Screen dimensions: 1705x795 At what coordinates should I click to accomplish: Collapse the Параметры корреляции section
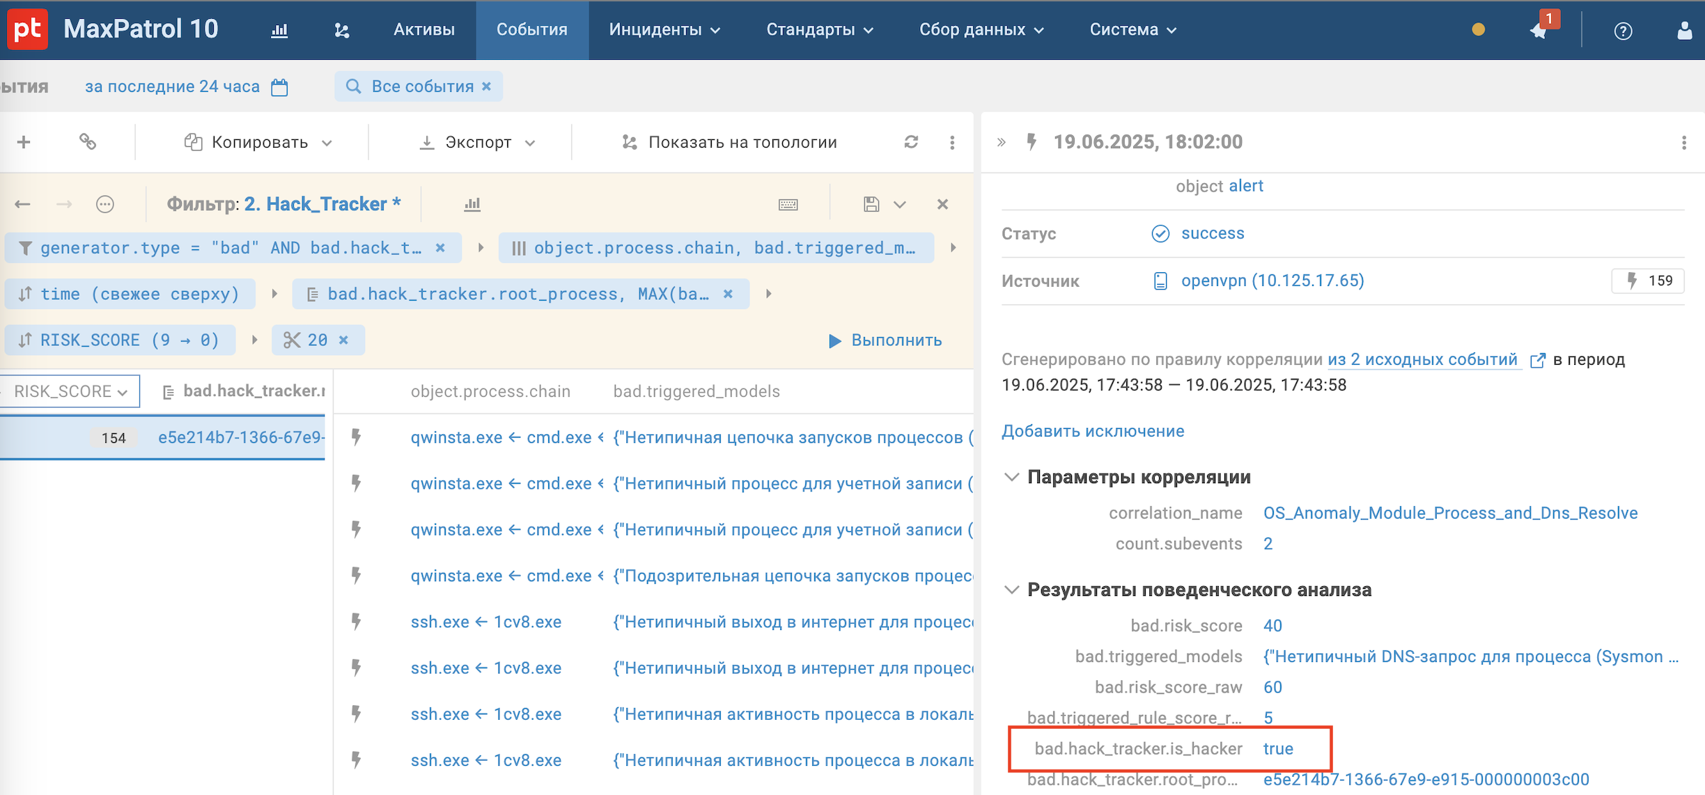(1012, 477)
